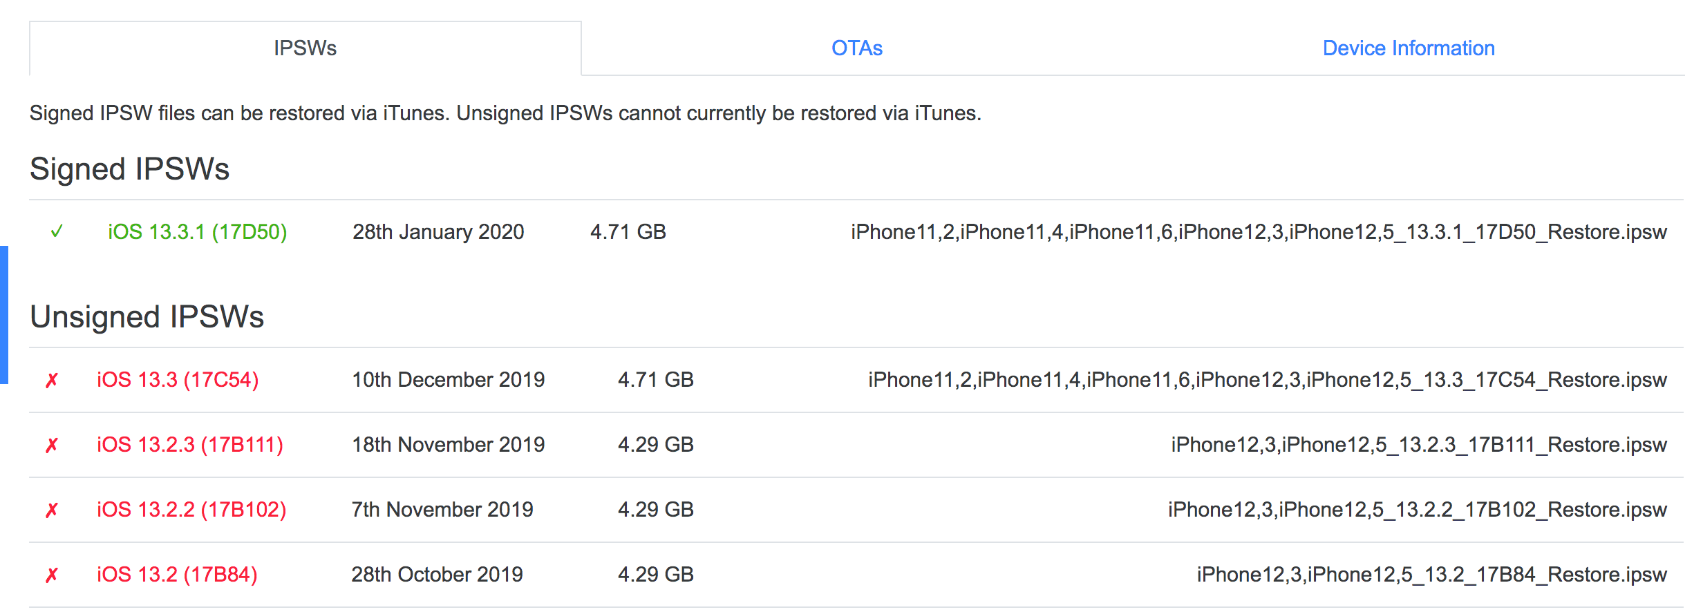Select the 13.2.3_17B111_Restore.ipsw filename

click(x=1419, y=445)
